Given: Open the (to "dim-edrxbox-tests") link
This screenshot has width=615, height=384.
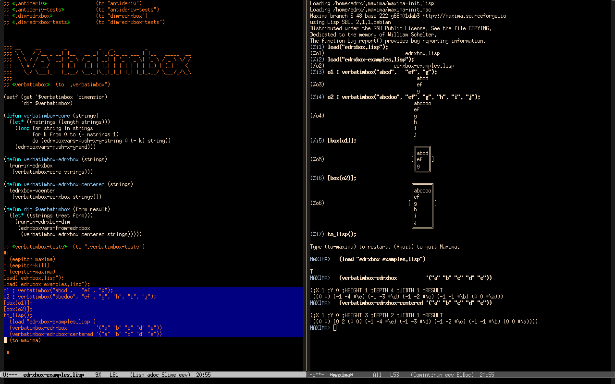Looking at the screenshot, I should click(x=130, y=22).
